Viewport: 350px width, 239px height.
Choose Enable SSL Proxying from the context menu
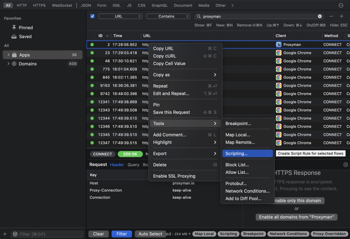[185, 176]
